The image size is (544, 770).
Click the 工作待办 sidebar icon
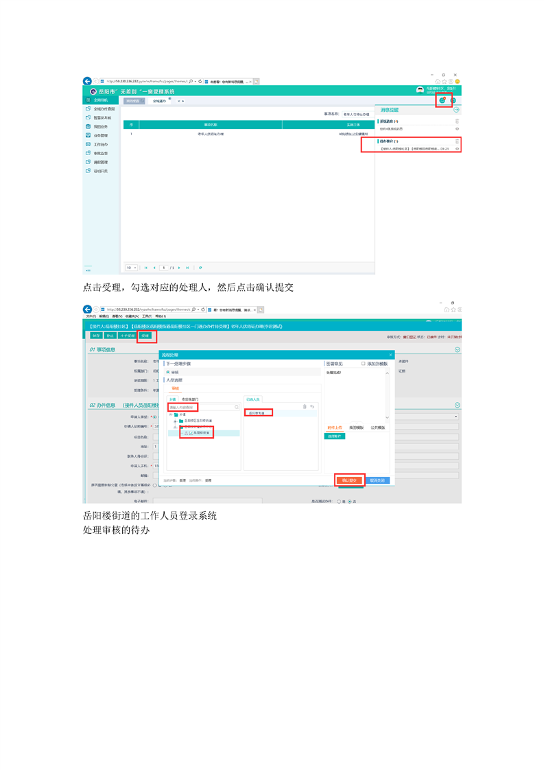click(88, 145)
